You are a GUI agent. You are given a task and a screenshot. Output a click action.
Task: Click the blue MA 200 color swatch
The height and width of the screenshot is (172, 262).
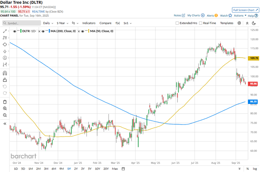(x=49, y=31)
